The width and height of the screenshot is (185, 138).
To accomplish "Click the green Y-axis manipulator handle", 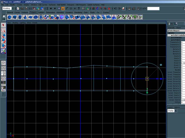I will tap(147, 93).
